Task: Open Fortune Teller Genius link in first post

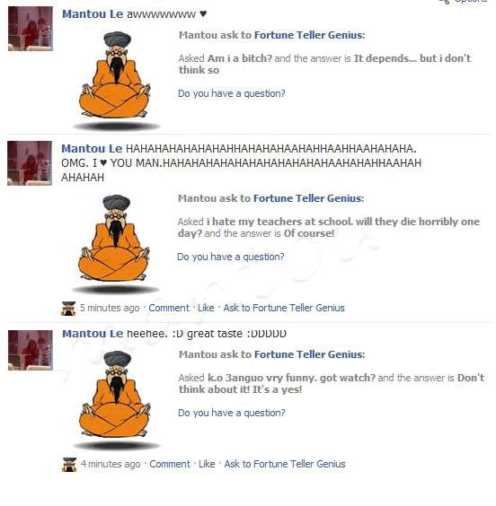Action: tap(310, 35)
